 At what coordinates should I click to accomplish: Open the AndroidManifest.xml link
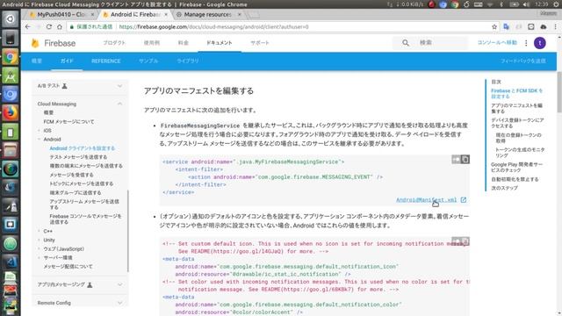[426, 199]
